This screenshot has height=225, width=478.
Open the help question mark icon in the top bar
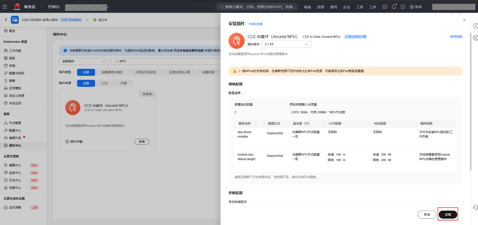[403, 7]
